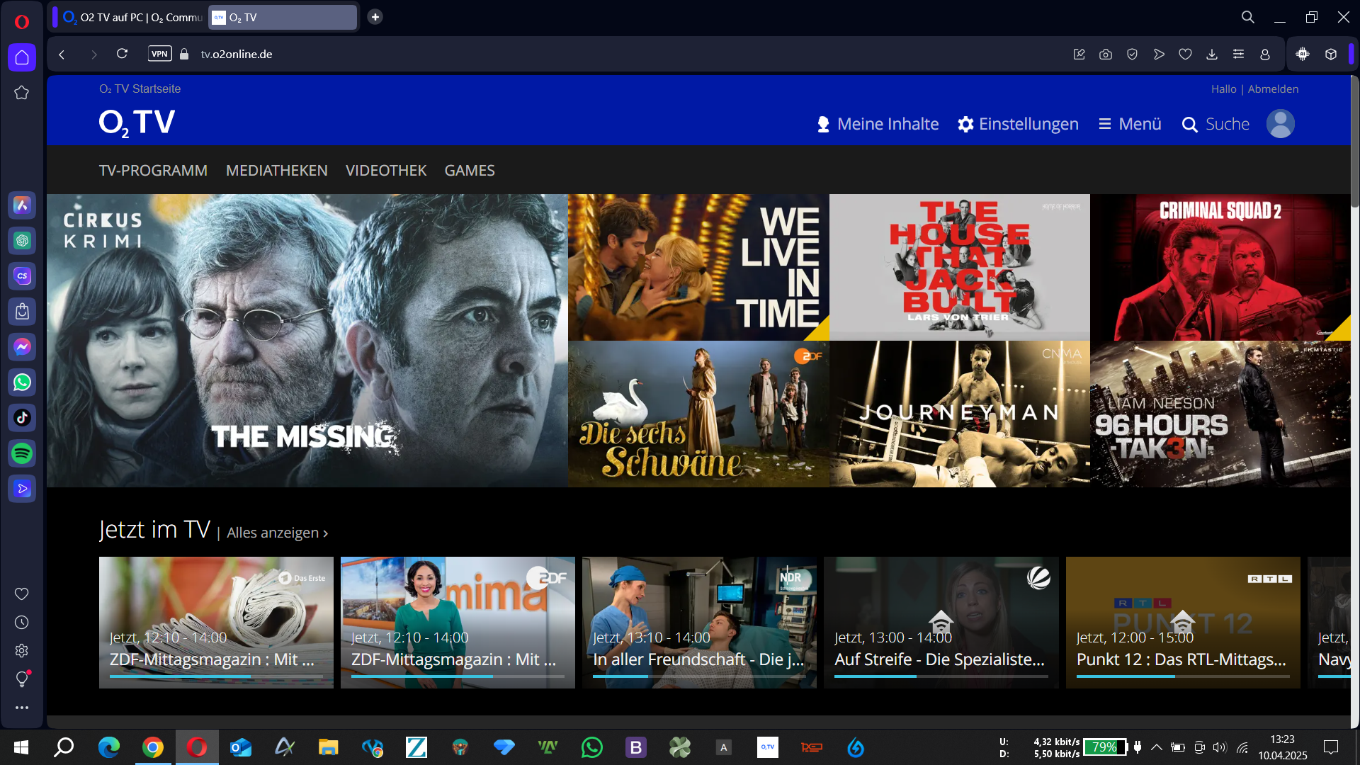The image size is (1360, 765).
Task: Open bookmarks star in Opera sidebar
Action: click(22, 93)
